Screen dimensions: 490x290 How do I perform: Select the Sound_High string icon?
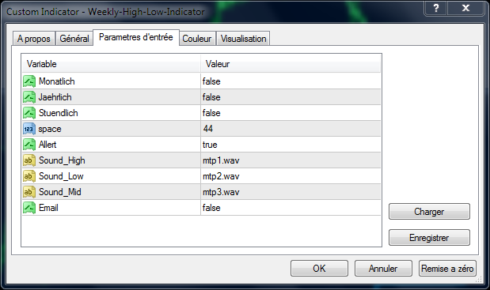pyautogui.click(x=29, y=160)
